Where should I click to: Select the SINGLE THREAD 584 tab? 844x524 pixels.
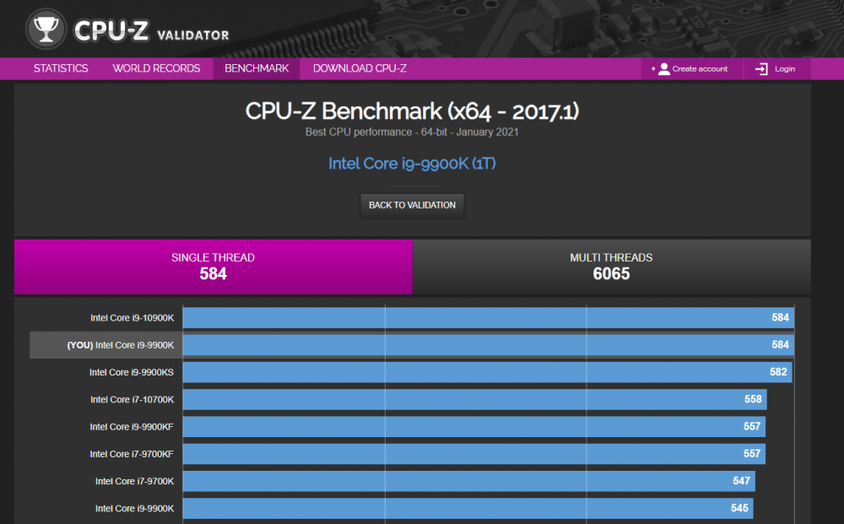coord(214,267)
